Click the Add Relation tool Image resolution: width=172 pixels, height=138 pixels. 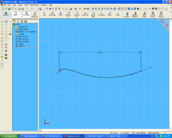(x=127, y=14)
